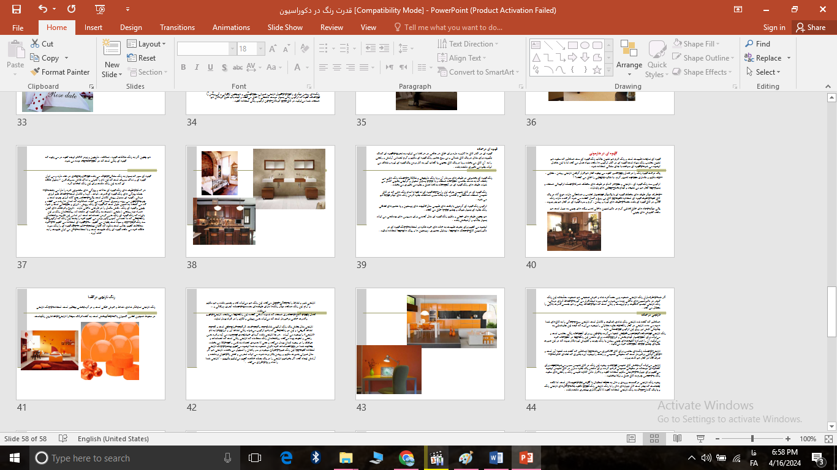Toggle Bold formatting

tap(183, 67)
